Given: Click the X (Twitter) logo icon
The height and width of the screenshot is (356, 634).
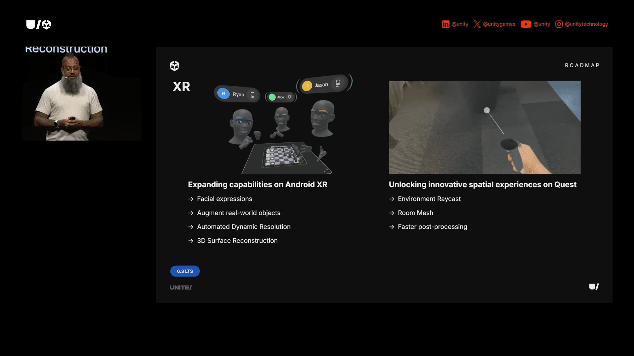Looking at the screenshot, I should pyautogui.click(x=477, y=24).
